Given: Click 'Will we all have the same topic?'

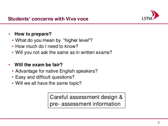Looking at the screenshot, I should [48, 83].
